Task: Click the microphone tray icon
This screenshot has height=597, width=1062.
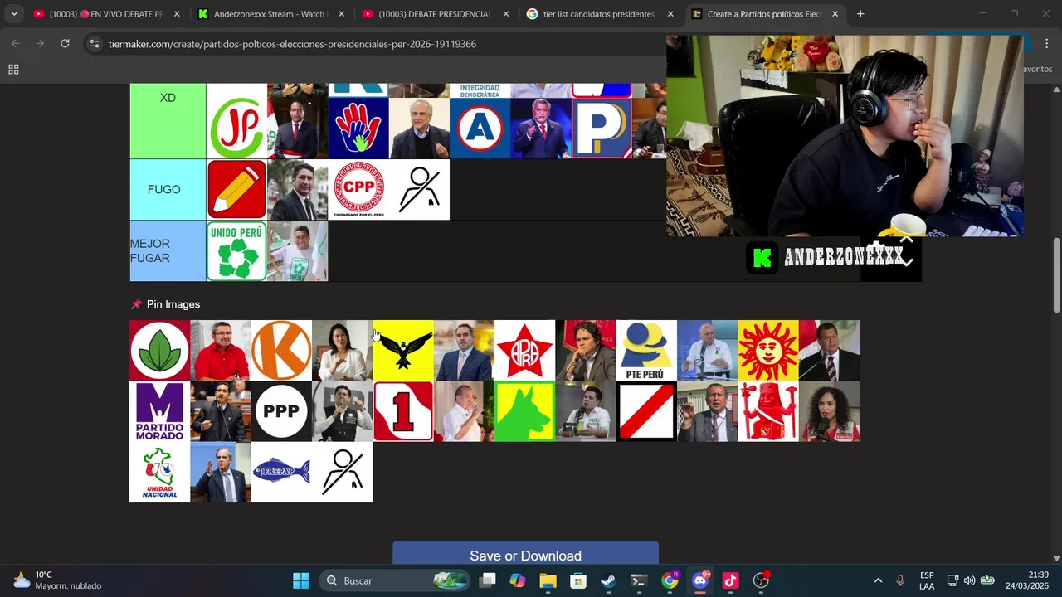Action: [900, 580]
